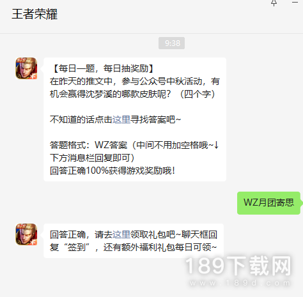This screenshot has height=297, width=303.
Task: Click the www.189d.com watermark URL
Action: [240, 283]
